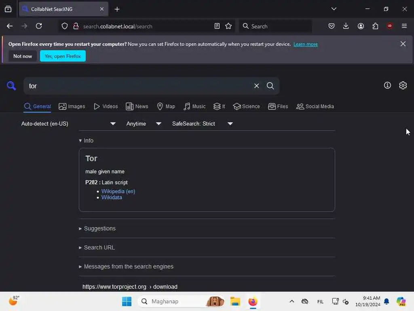The image size is (414, 311).
Task: Open a new tab with the plus icon
Action: pos(117,9)
